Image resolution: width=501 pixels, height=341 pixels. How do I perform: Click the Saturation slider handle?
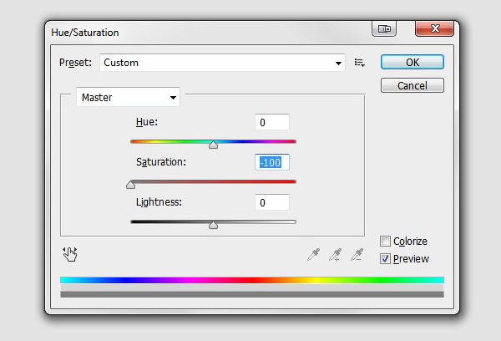[130, 185]
